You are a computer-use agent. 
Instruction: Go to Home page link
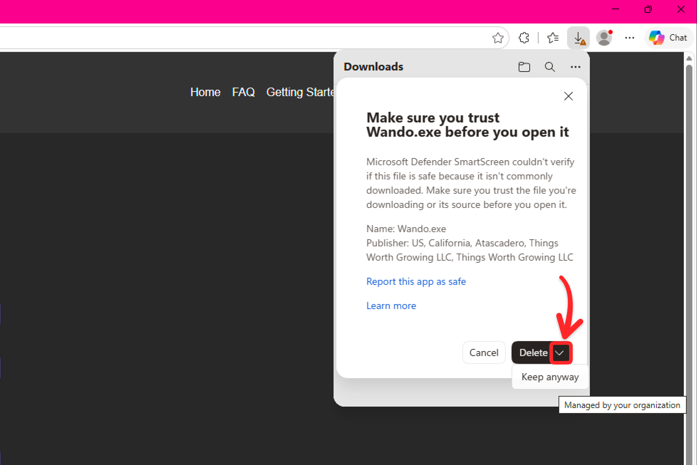(x=205, y=92)
